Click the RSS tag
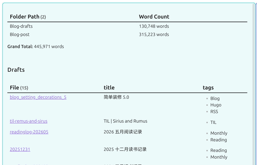This screenshot has width=257, height=165. coord(214,112)
